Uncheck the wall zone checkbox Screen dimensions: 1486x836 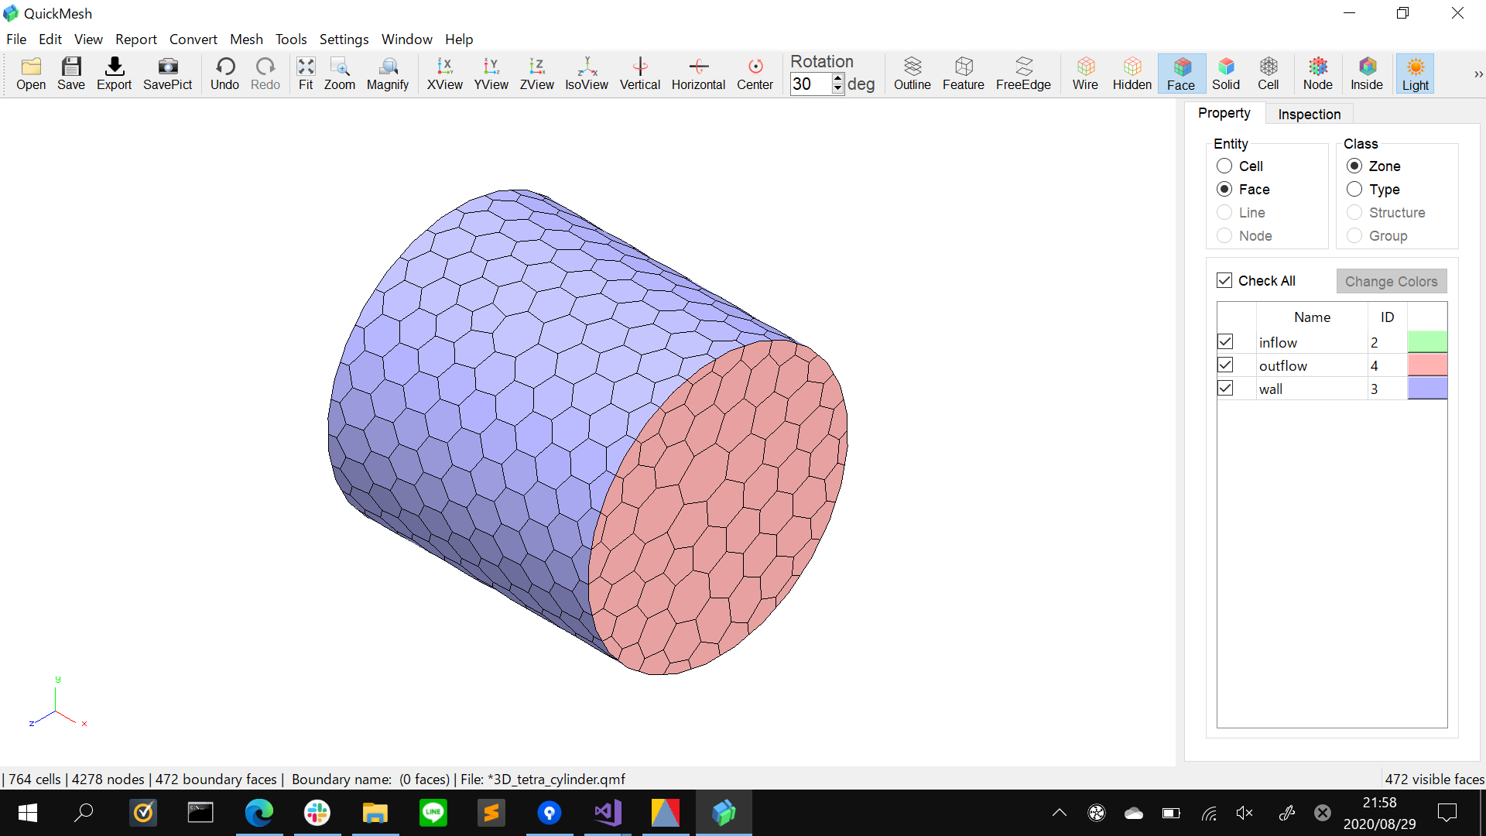coord(1225,388)
